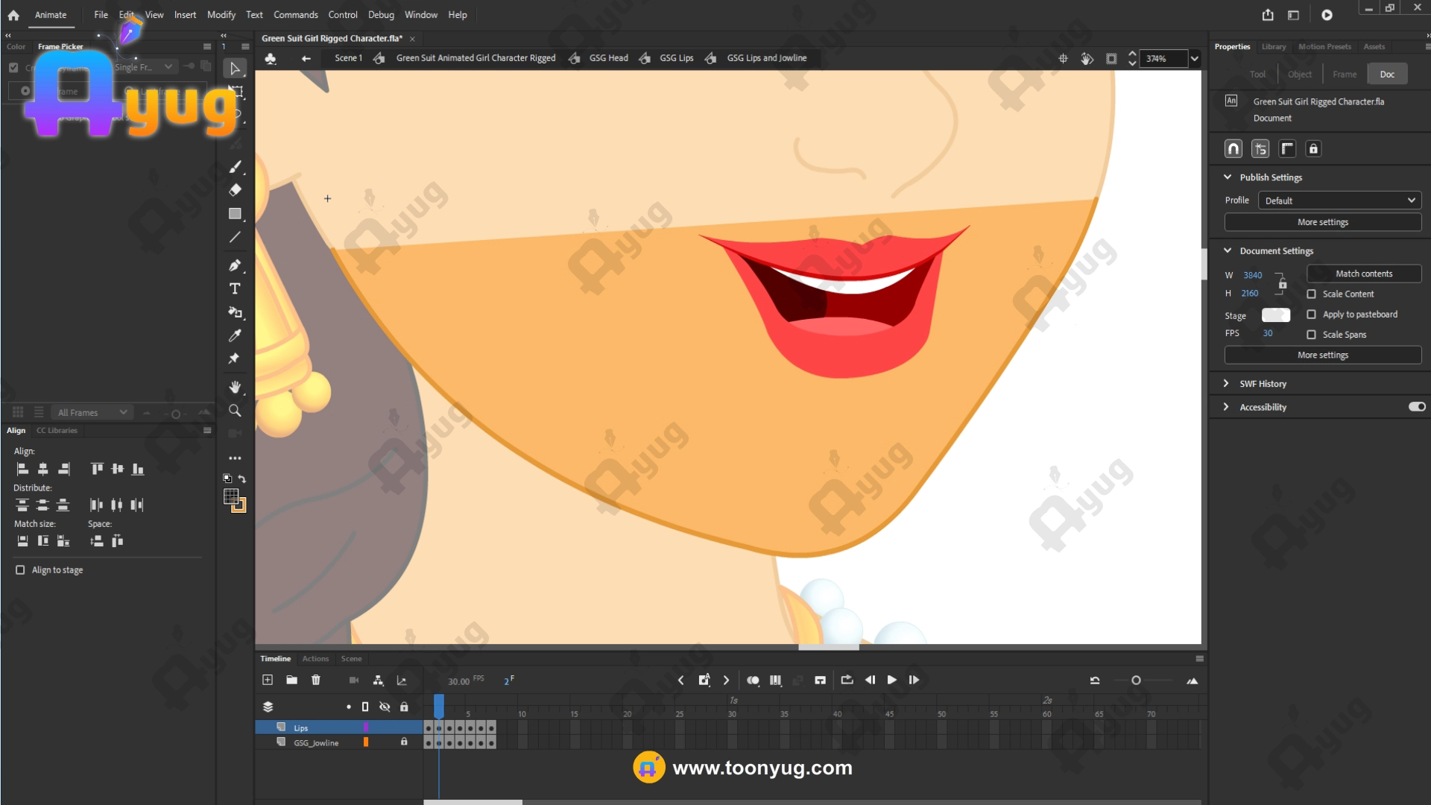The image size is (1431, 805).
Task: Select the Zoom magnifier tool
Action: coord(235,411)
